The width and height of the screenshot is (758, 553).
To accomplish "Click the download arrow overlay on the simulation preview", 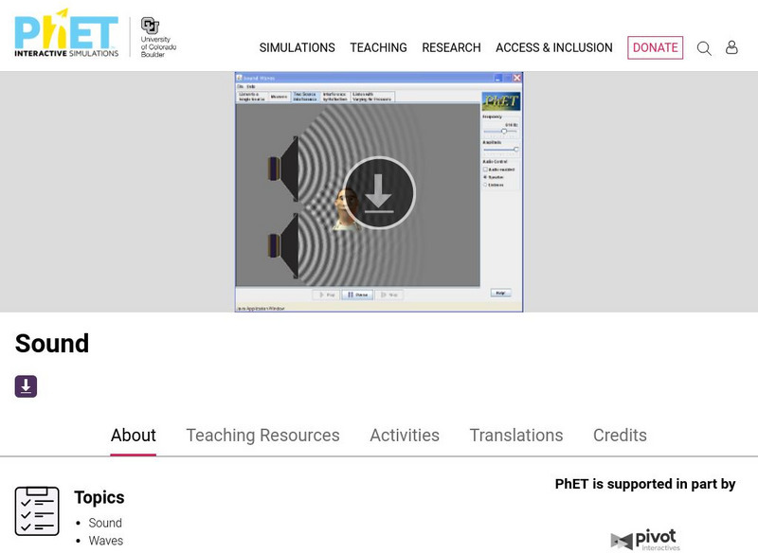I will pyautogui.click(x=379, y=192).
